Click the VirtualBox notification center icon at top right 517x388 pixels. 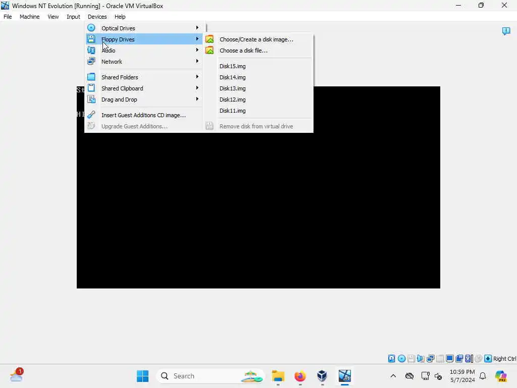click(506, 31)
